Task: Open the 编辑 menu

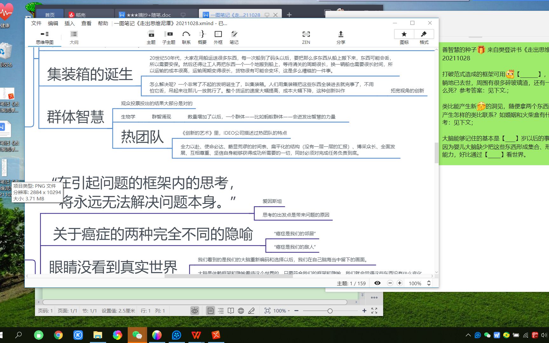Action: pos(53,23)
